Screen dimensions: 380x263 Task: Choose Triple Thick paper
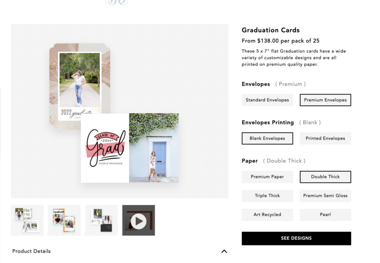267,196
